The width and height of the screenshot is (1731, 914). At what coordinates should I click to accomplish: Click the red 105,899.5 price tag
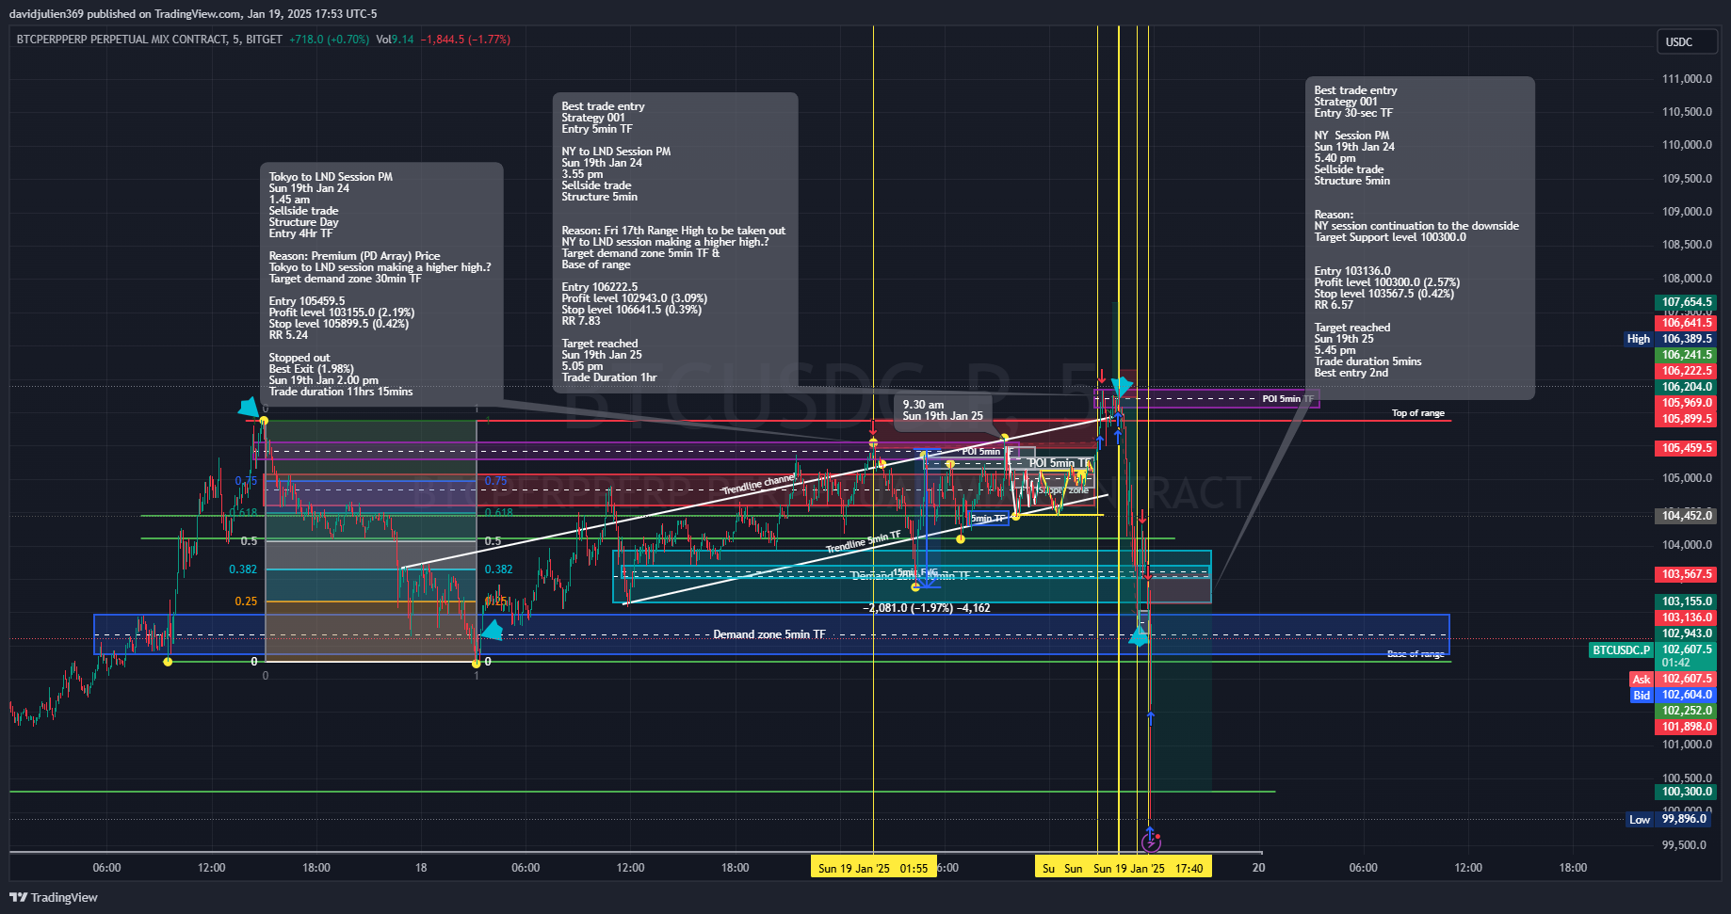tap(1686, 419)
